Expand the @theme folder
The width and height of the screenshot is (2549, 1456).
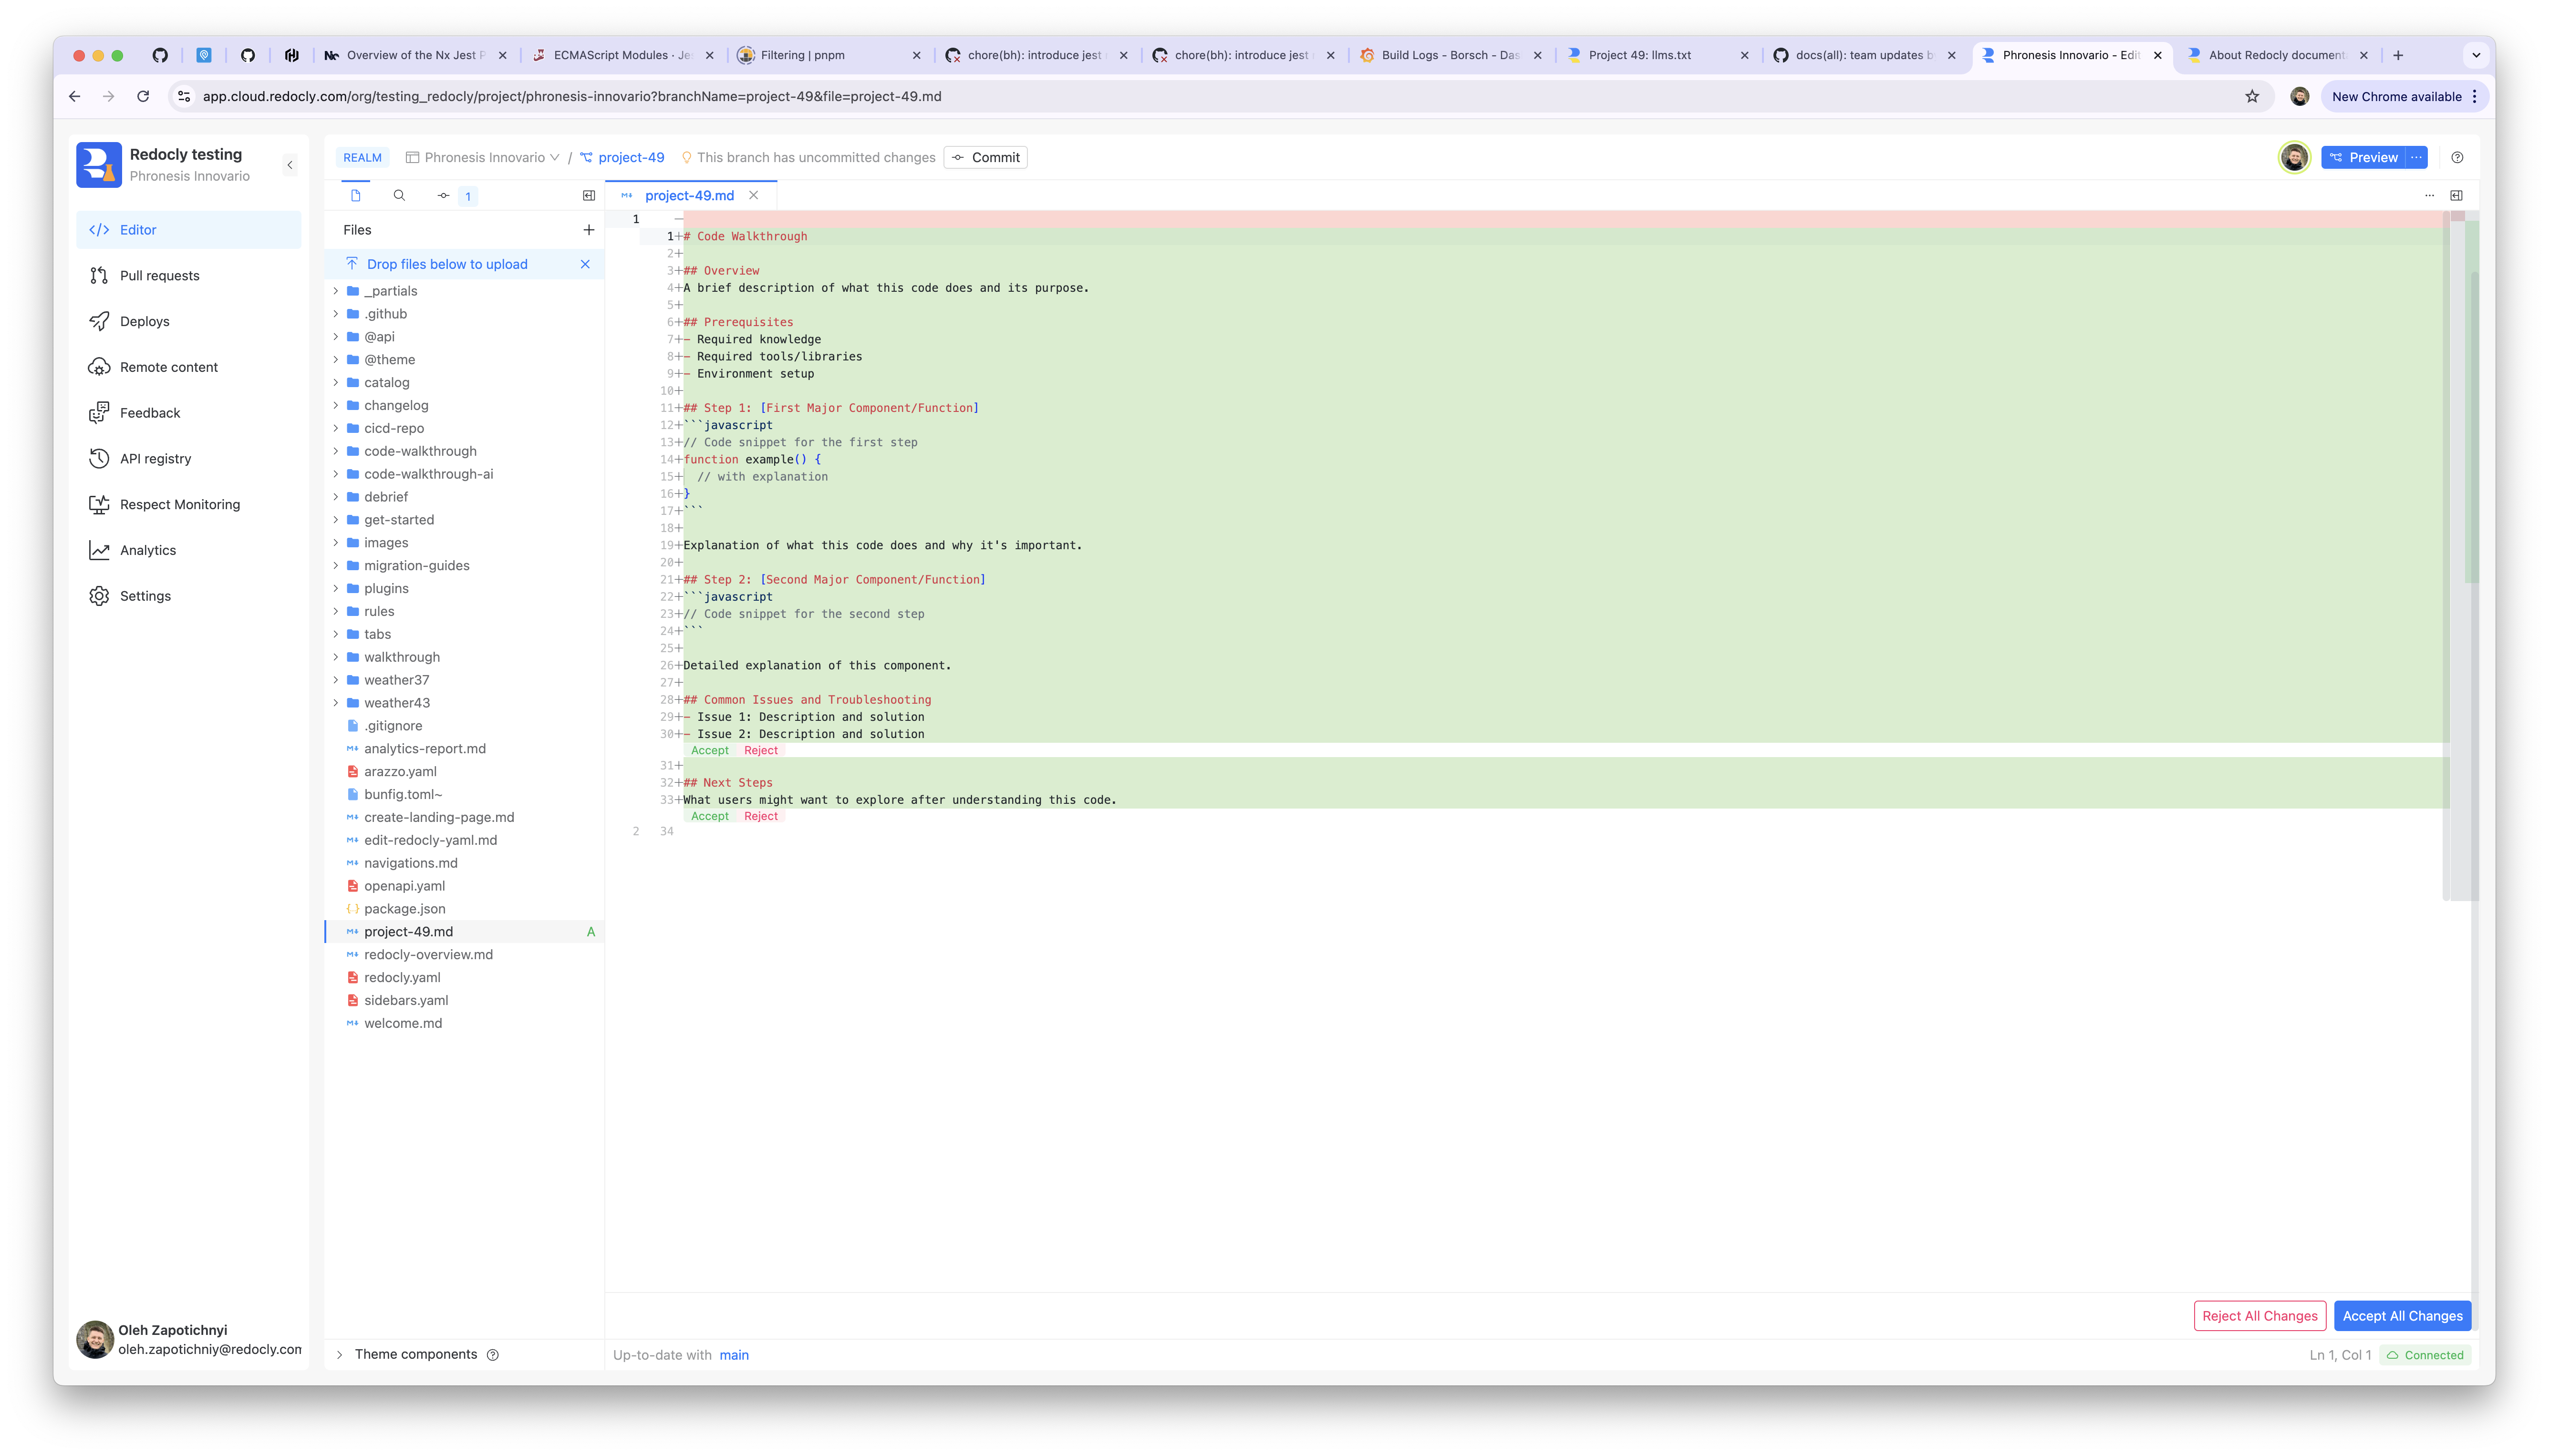(336, 360)
